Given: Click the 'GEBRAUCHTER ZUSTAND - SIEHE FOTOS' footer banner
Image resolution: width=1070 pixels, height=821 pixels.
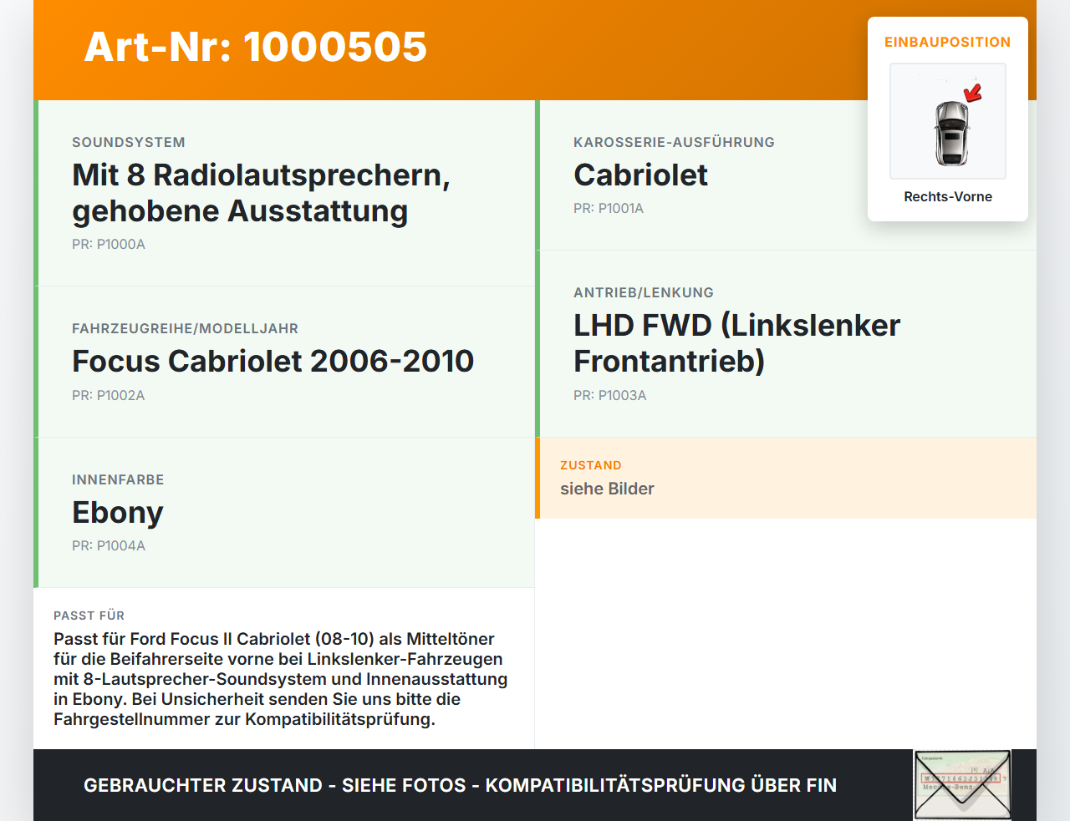Looking at the screenshot, I should pos(460,785).
